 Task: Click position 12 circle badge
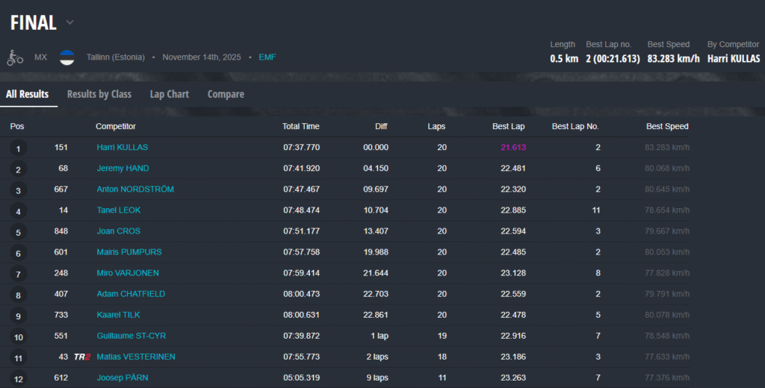18,378
